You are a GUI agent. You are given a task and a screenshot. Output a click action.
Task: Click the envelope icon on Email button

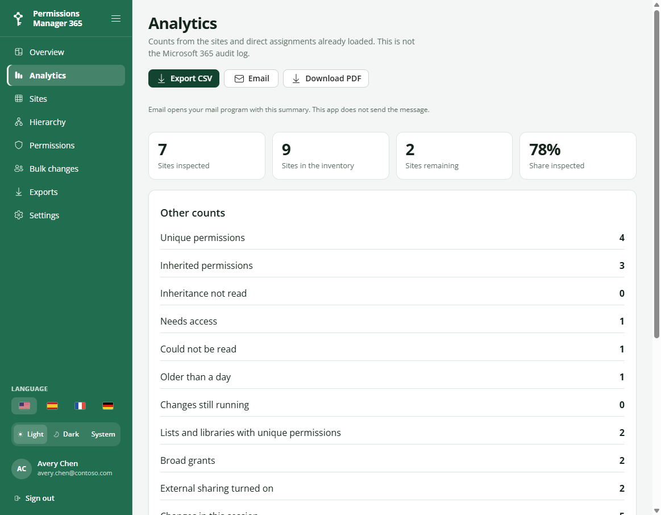tap(239, 79)
